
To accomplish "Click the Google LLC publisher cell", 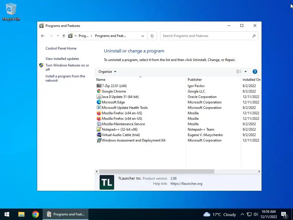I will click(196, 91).
